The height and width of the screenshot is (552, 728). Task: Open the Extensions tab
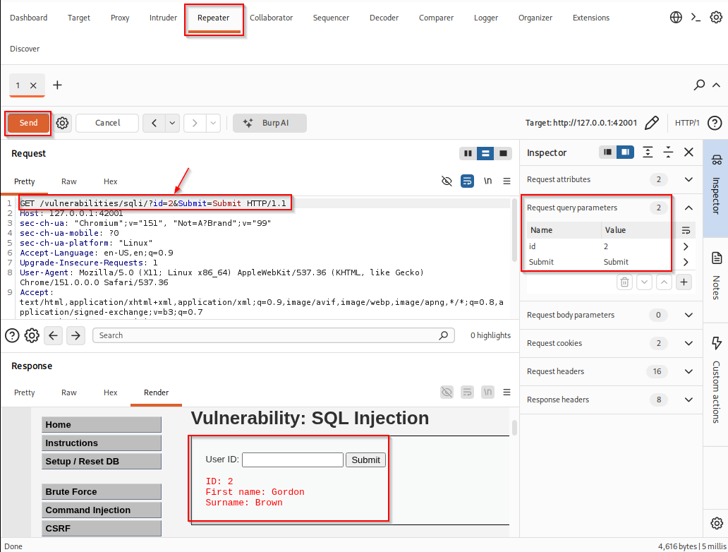(x=591, y=18)
